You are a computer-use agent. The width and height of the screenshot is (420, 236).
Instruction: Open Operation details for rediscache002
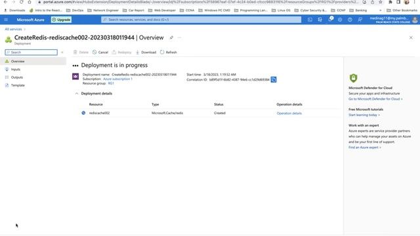pyautogui.click(x=289, y=113)
